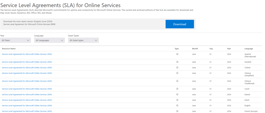Click the Month column header
Screen dimensions: 265x113
195,49
